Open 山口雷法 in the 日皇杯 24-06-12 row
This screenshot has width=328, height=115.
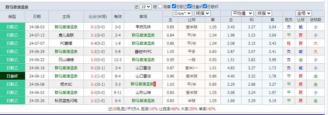[x=143, y=76]
